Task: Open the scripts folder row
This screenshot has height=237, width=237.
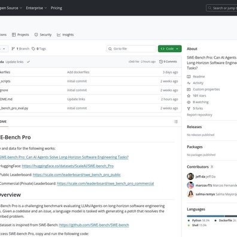Action: pyautogui.click(x=91, y=81)
